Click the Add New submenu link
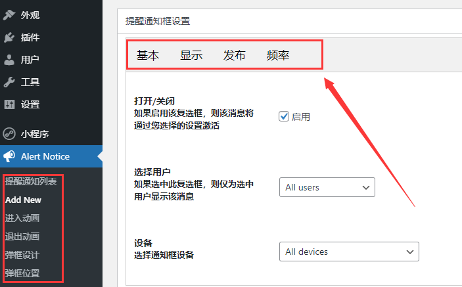Screen dimensions: 462x287 point(23,200)
